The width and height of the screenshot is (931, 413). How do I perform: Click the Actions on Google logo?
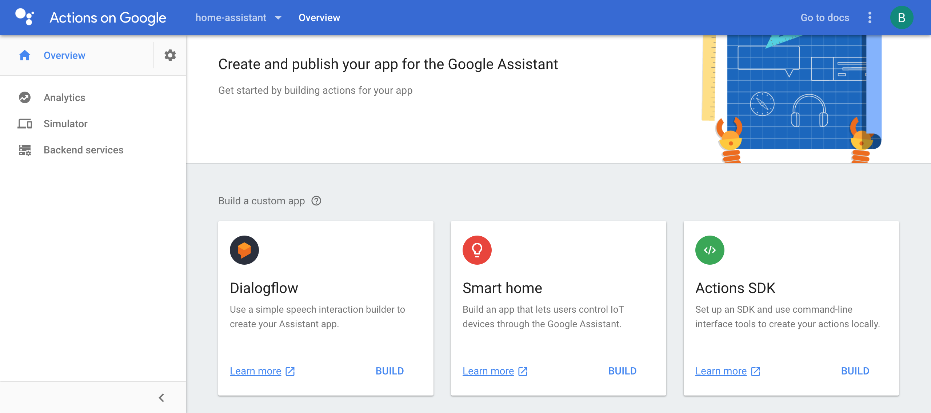[24, 17]
